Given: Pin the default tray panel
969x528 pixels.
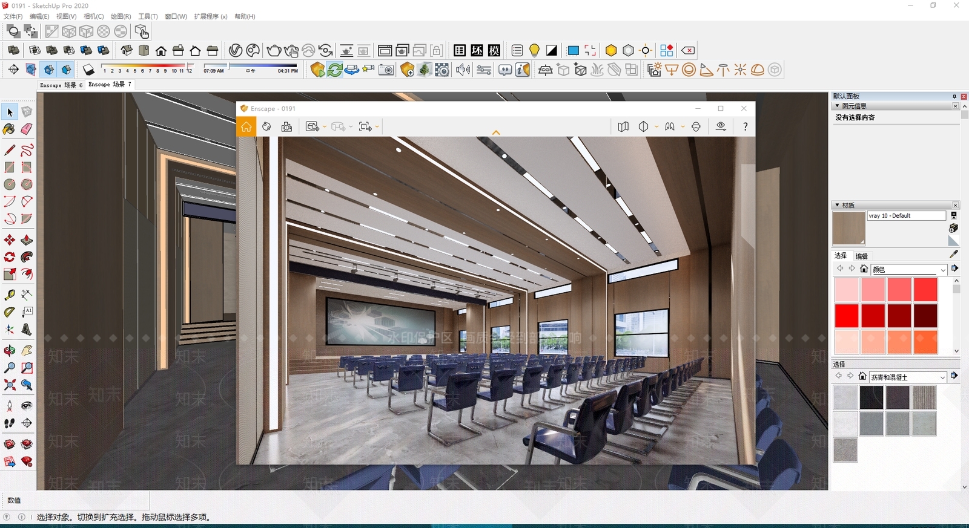Looking at the screenshot, I should (x=954, y=96).
